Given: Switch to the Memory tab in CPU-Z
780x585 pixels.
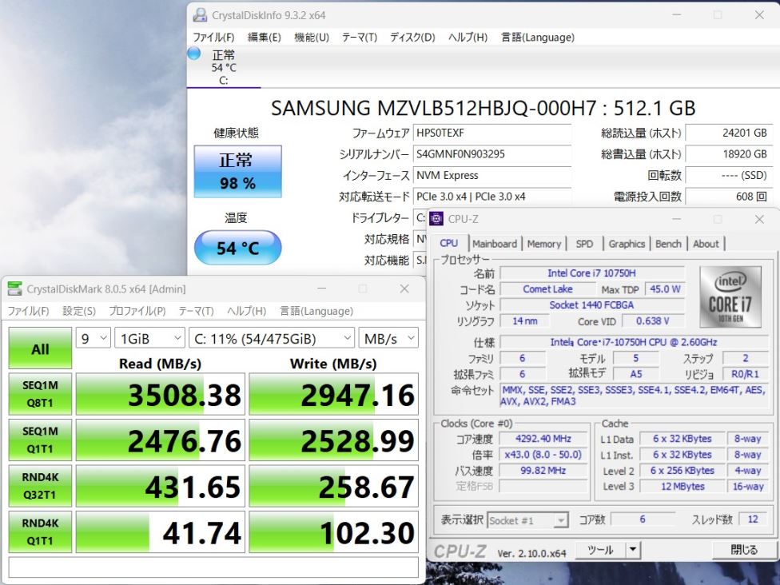Looking at the screenshot, I should (x=543, y=244).
